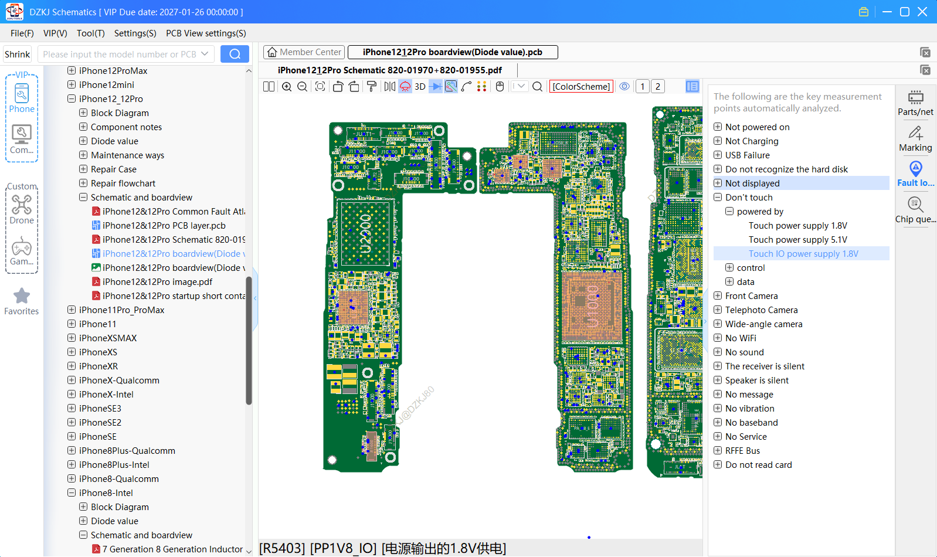The image size is (937, 557).
Task: Select Touch power supply 5.1V
Action: tap(797, 239)
